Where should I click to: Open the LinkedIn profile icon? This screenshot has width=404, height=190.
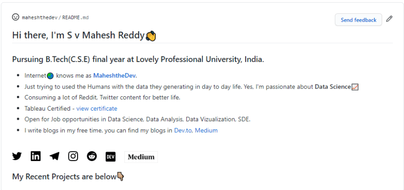click(x=35, y=156)
